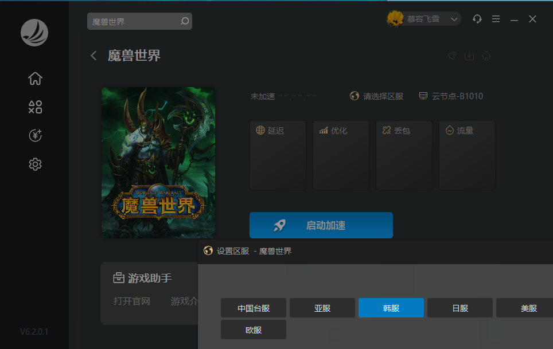Open the home page from the sidebar

[x=35, y=78]
